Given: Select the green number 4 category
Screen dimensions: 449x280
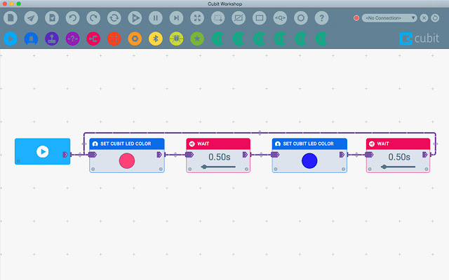Looking at the screenshot, I should coord(280,38).
